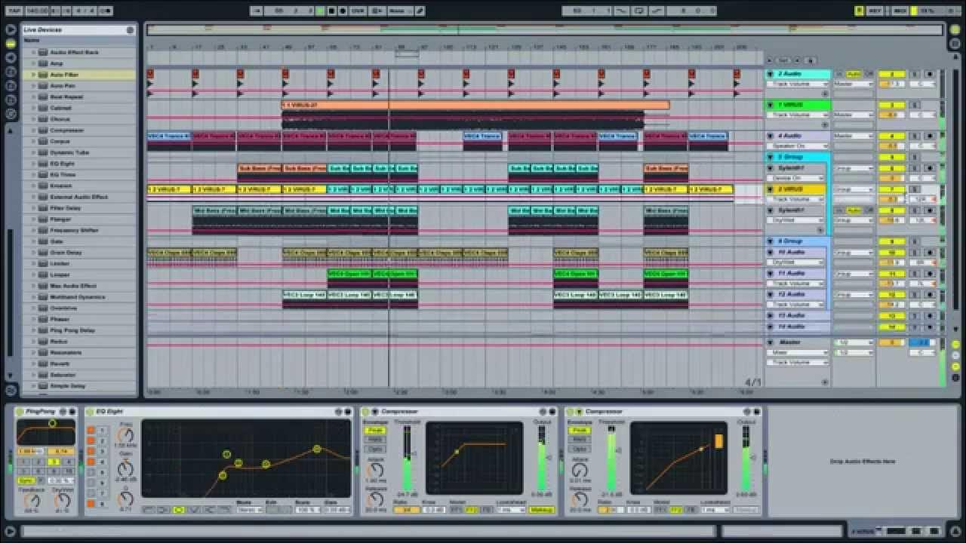This screenshot has height=543, width=966.
Task: Select Multiband Dynamics in the device list
Action: [78, 297]
